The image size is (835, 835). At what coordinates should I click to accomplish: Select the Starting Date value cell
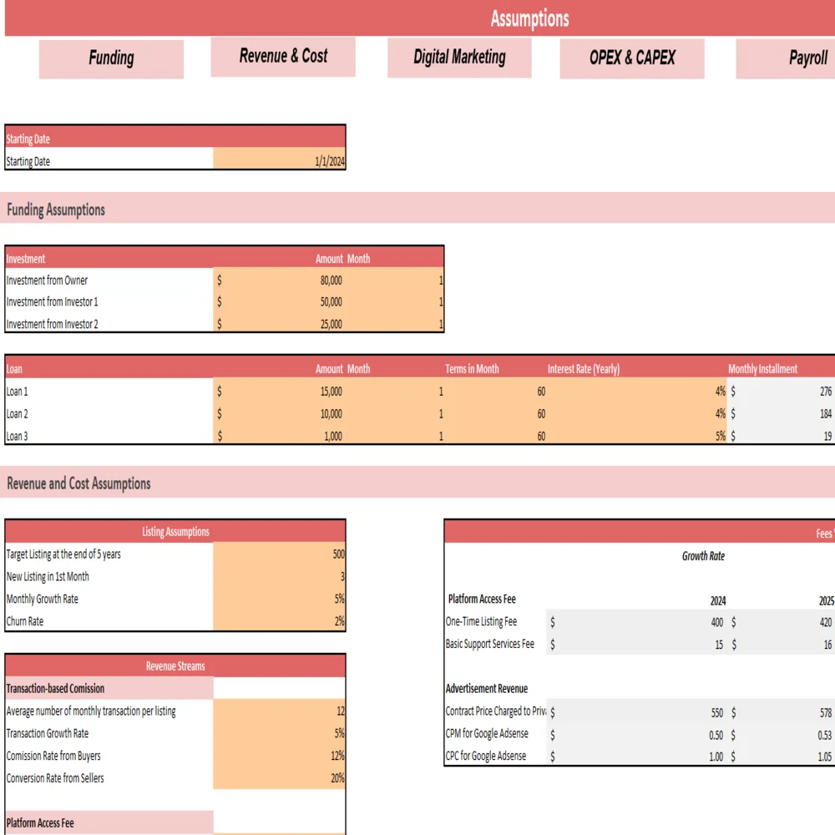pos(279,162)
